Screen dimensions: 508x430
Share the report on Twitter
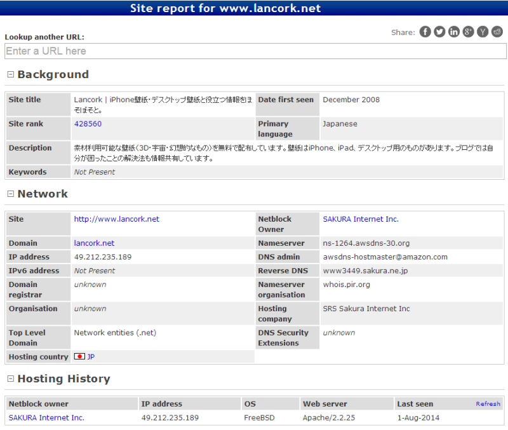(x=439, y=32)
